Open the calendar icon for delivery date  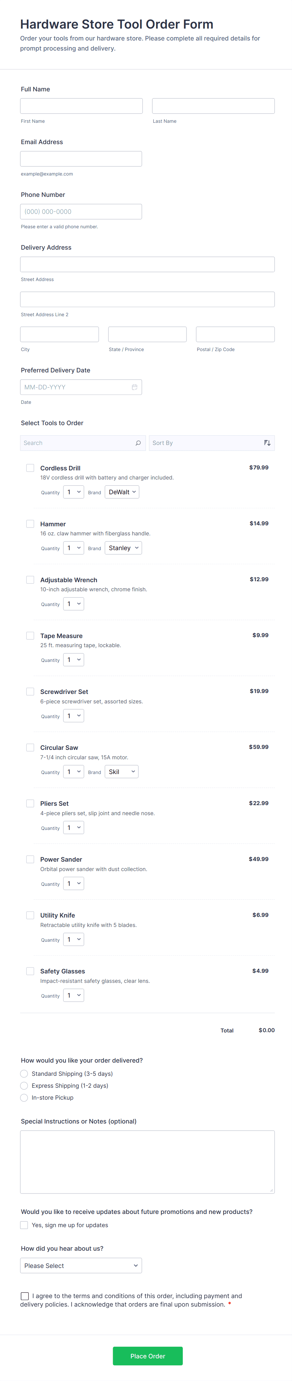(134, 387)
